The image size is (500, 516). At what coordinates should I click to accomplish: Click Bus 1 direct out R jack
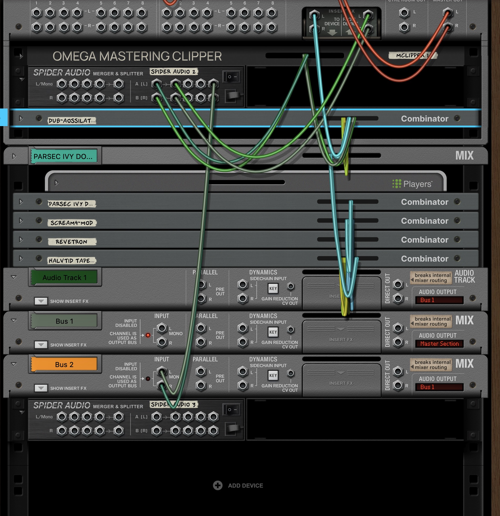(398, 342)
